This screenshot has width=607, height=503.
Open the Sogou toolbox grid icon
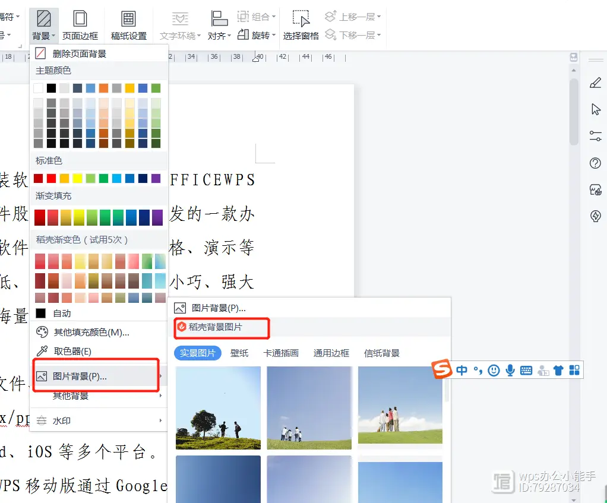pyautogui.click(x=574, y=371)
